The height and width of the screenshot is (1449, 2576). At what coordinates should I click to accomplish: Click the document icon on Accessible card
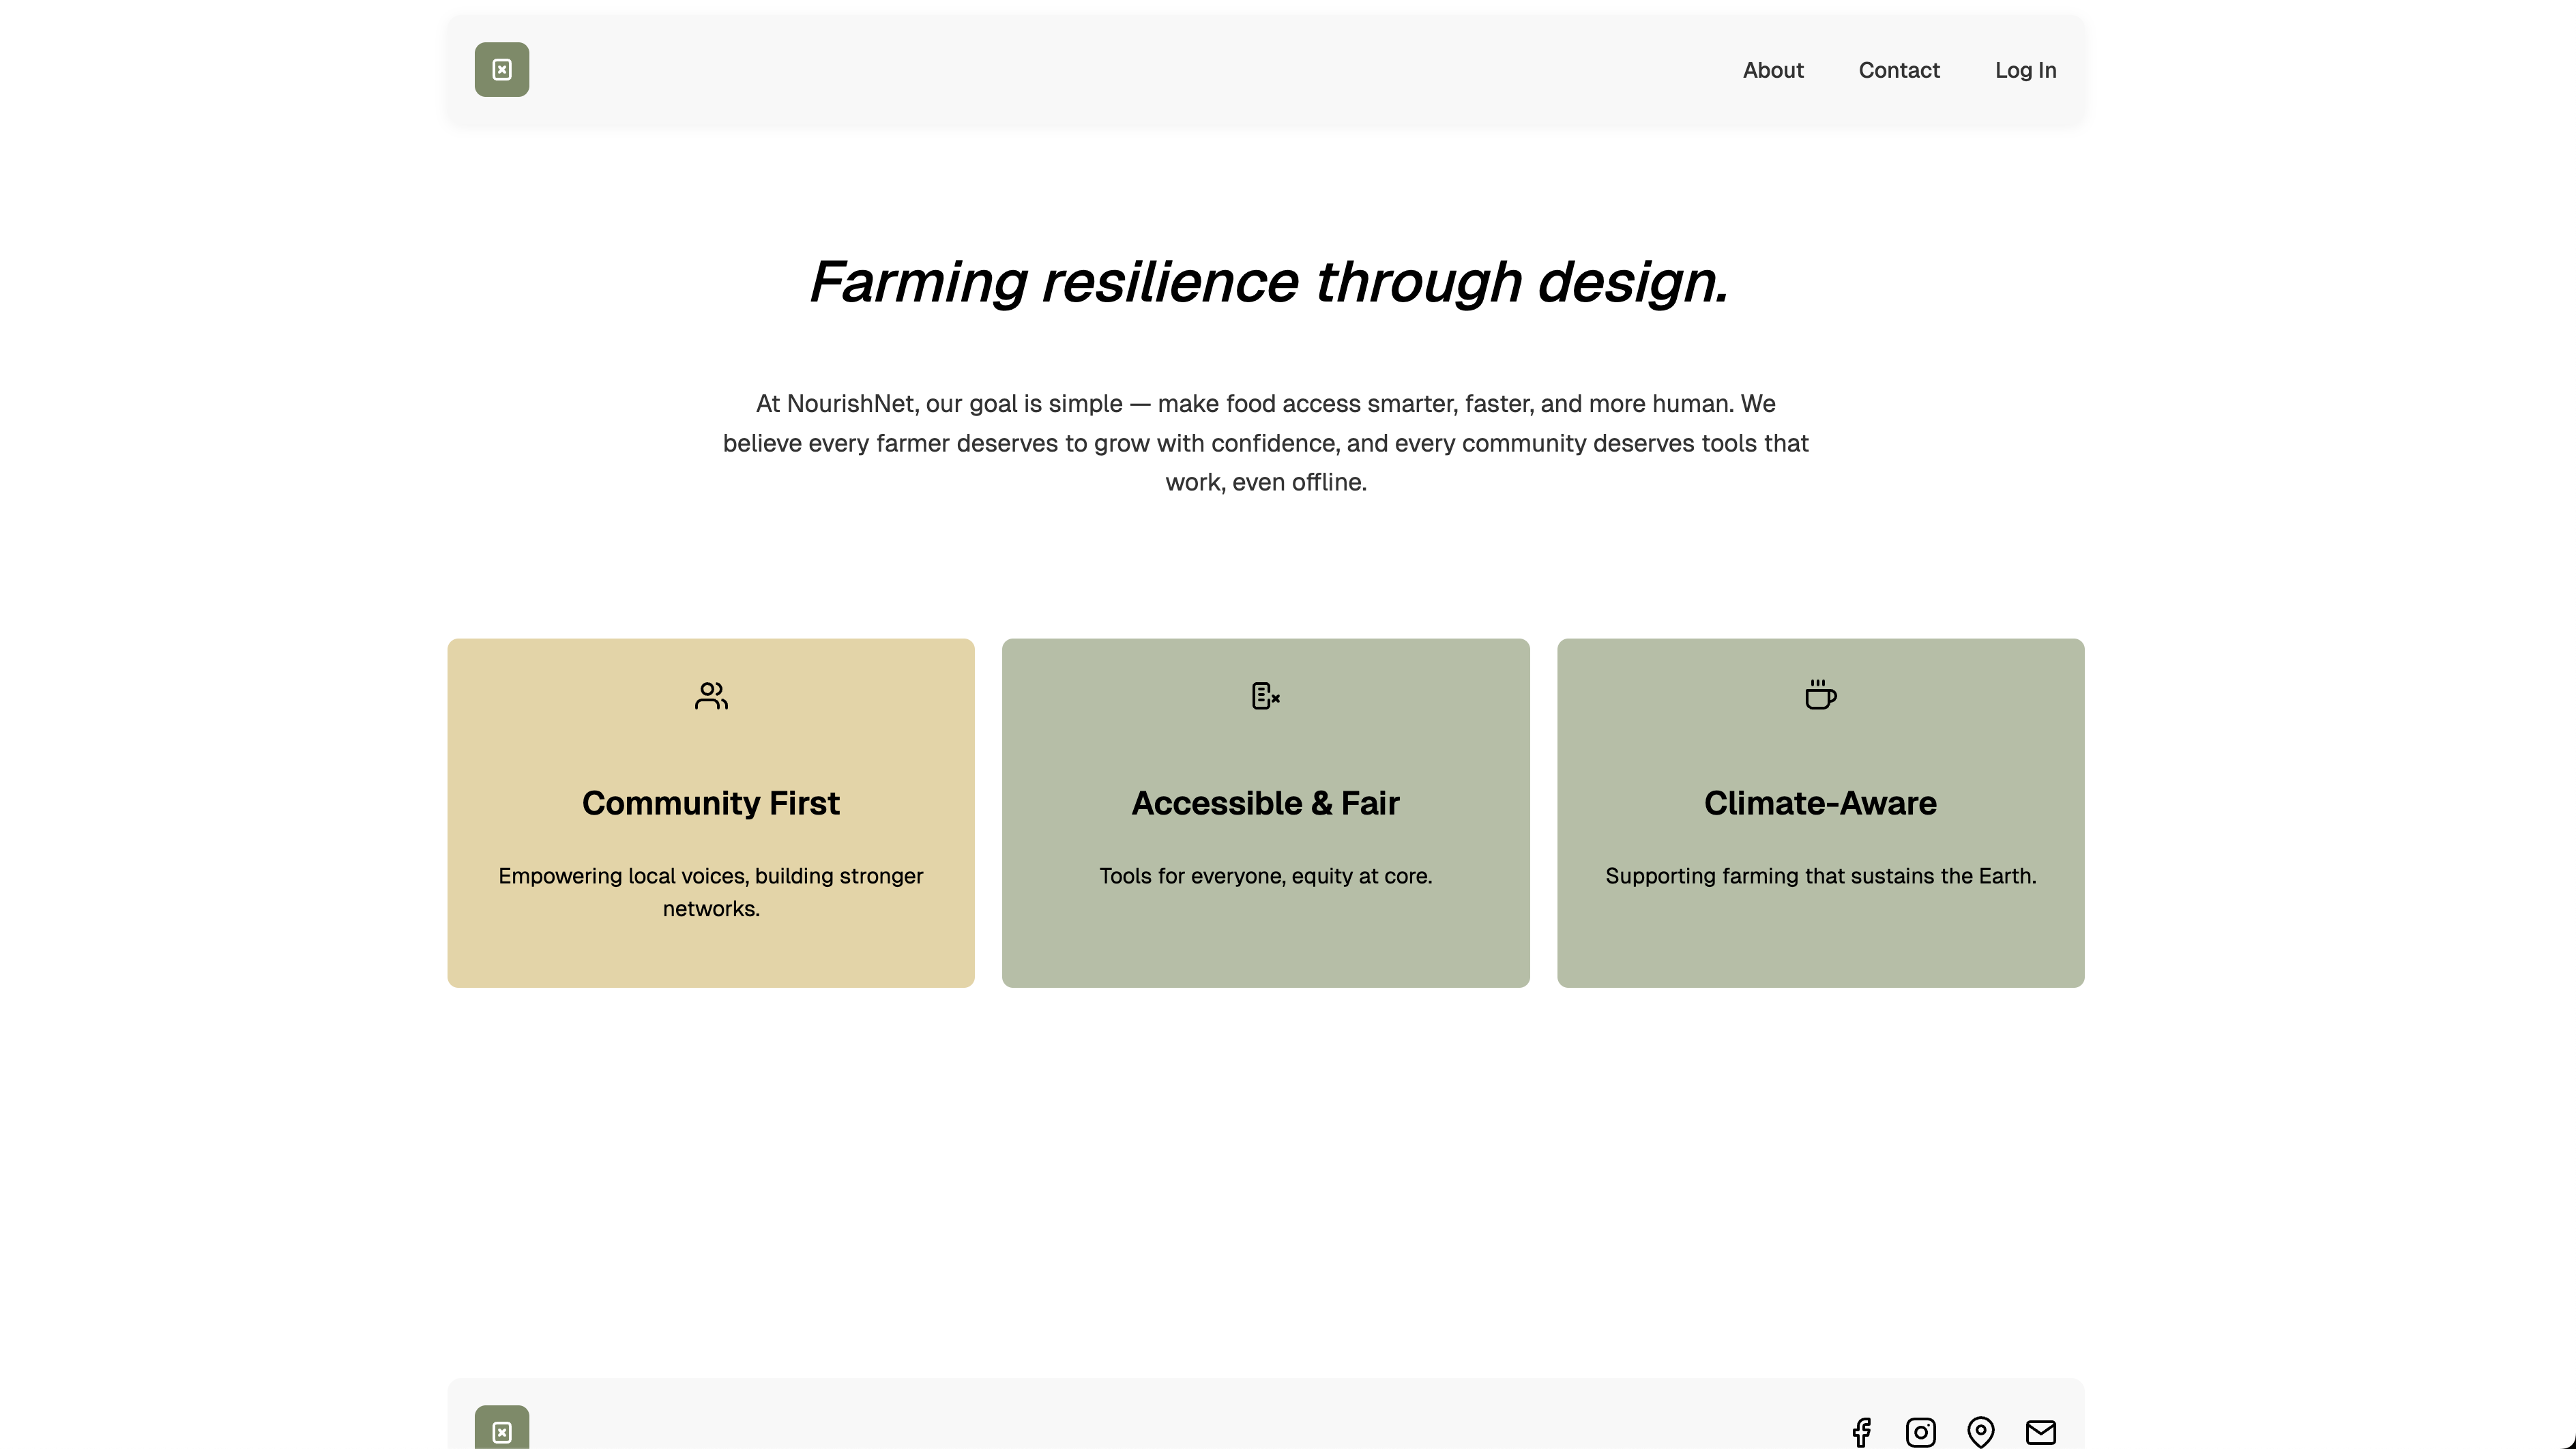click(x=1265, y=695)
